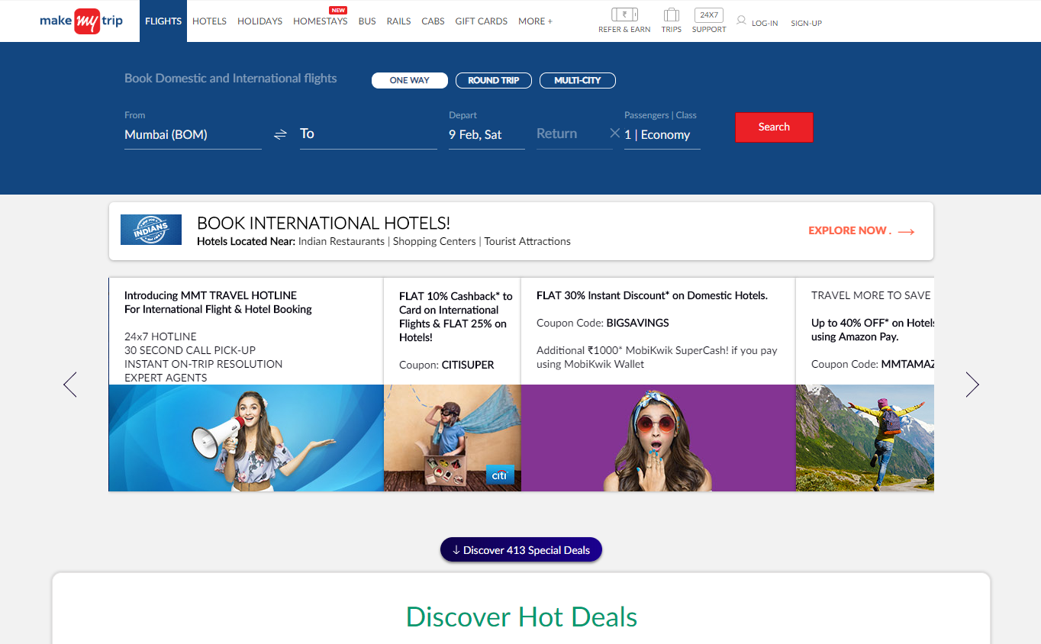The image size is (1041, 644).
Task: Click the 24x7 Support icon
Action: coord(708,15)
